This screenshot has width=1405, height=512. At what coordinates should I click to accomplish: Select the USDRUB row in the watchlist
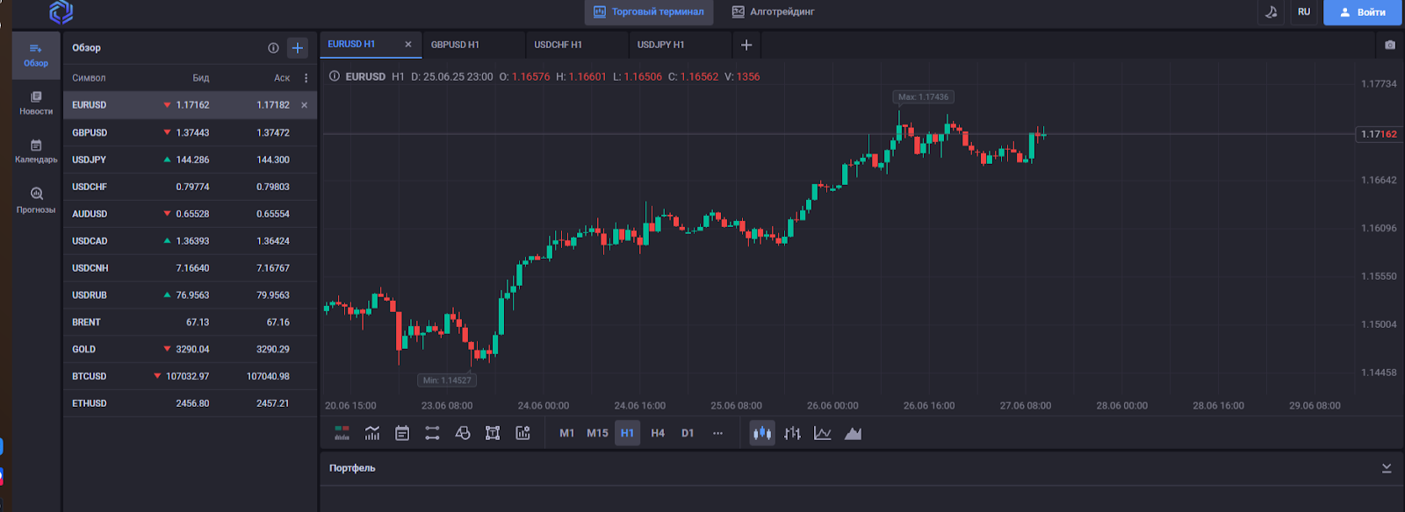click(x=190, y=295)
